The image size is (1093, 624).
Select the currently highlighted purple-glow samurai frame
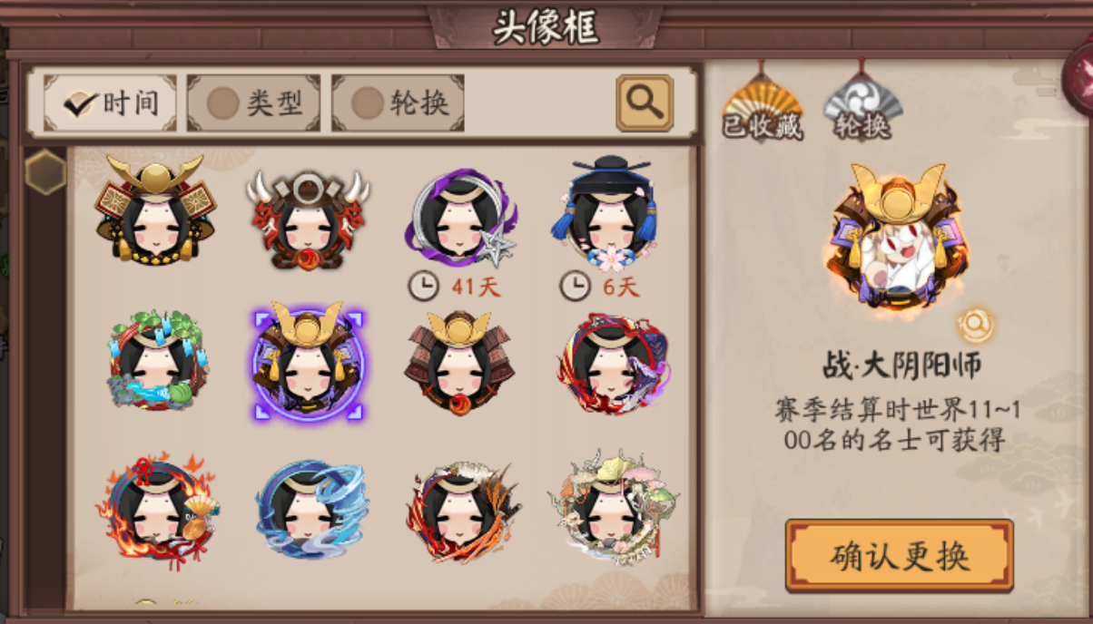coord(308,363)
